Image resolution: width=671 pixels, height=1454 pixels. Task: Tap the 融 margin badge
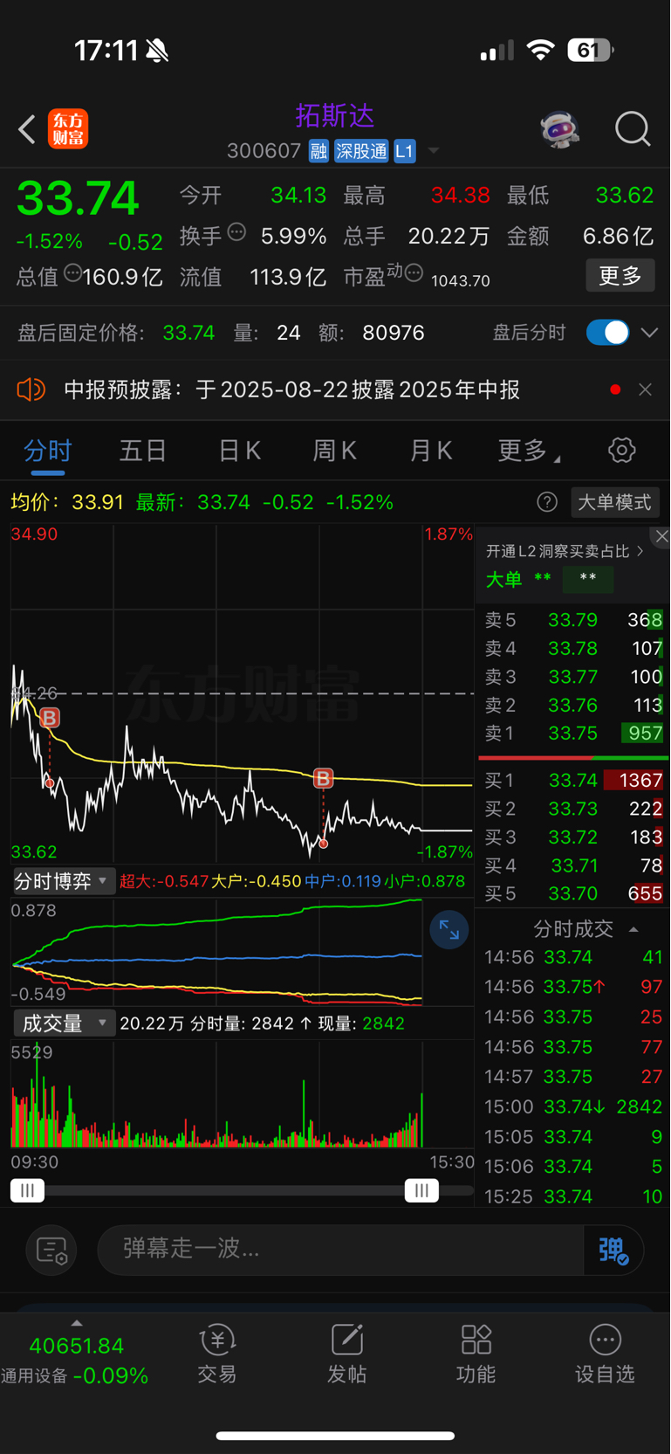[318, 151]
